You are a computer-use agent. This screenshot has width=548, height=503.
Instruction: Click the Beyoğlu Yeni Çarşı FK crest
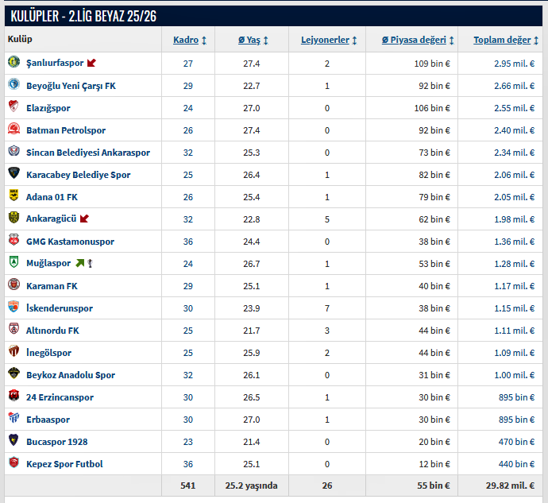(14, 85)
